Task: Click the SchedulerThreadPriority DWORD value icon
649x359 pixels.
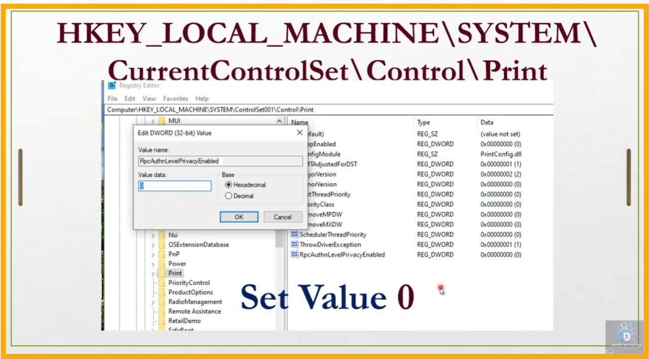Action: click(x=294, y=234)
